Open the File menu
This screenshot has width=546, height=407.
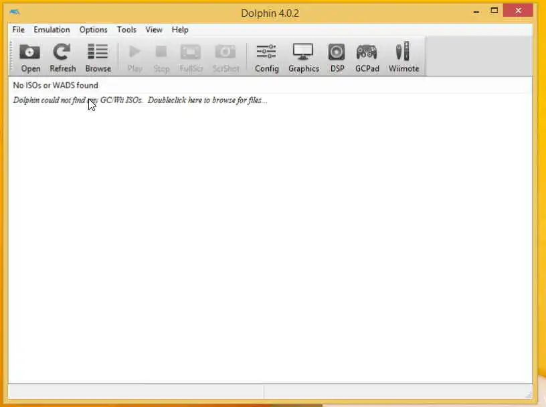coord(19,29)
